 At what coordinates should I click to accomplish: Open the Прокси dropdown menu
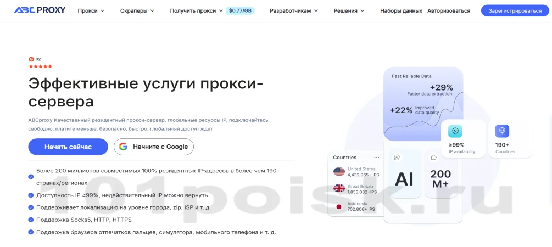[91, 11]
